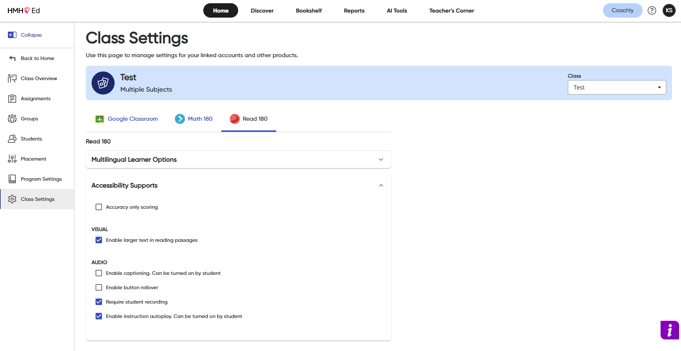Open Teacher's Corner link

tap(451, 10)
